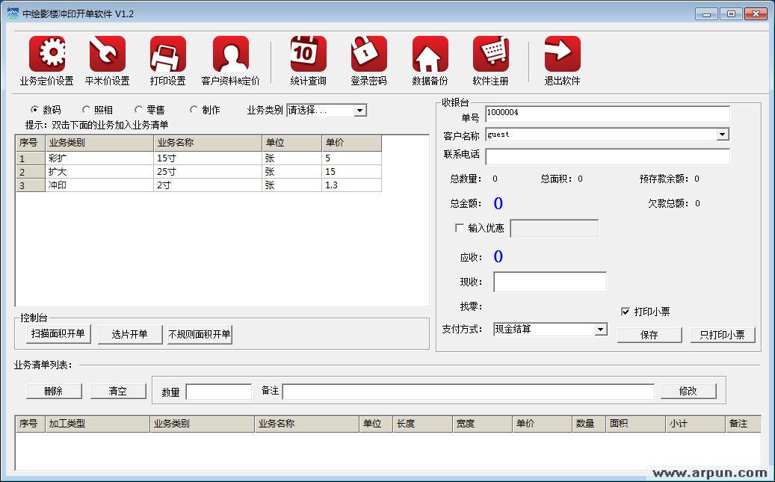The image size is (775, 482).
Task: Open 业务定价设置 gear icon
Action: 47,55
